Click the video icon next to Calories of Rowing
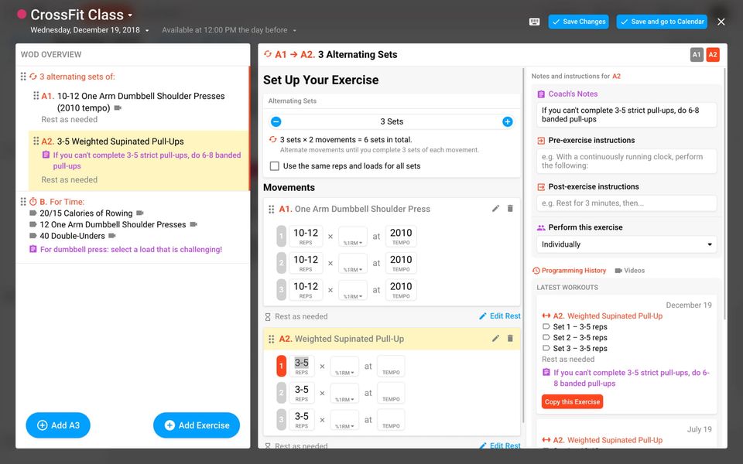 tap(140, 213)
